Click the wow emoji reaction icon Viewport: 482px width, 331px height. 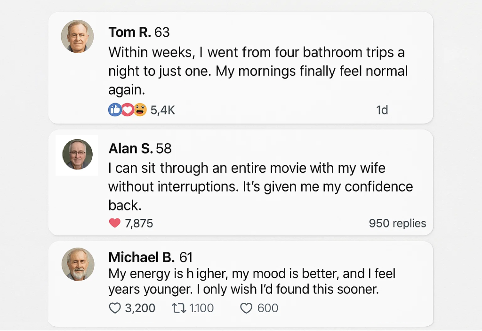click(x=140, y=110)
